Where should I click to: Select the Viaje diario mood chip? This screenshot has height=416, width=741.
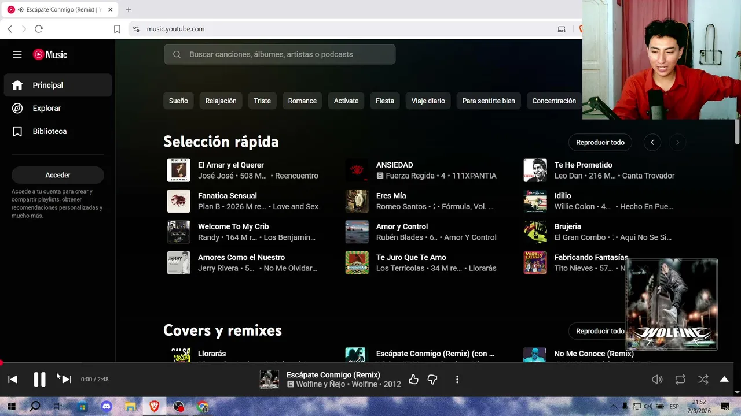[428, 101]
